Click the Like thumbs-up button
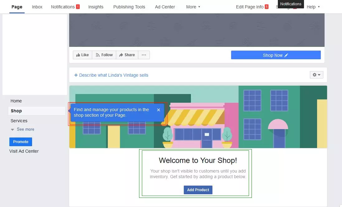Image resolution: width=342 pixels, height=207 pixels. tap(83, 55)
